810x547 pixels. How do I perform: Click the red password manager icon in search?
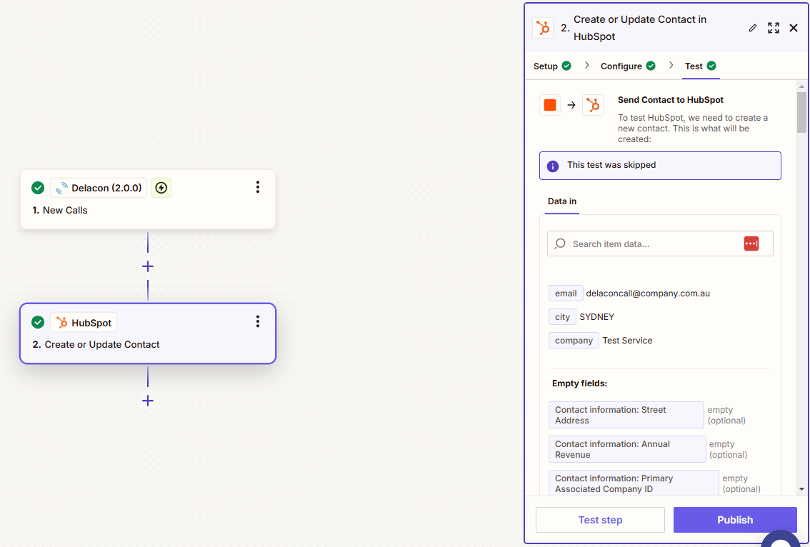tap(751, 244)
